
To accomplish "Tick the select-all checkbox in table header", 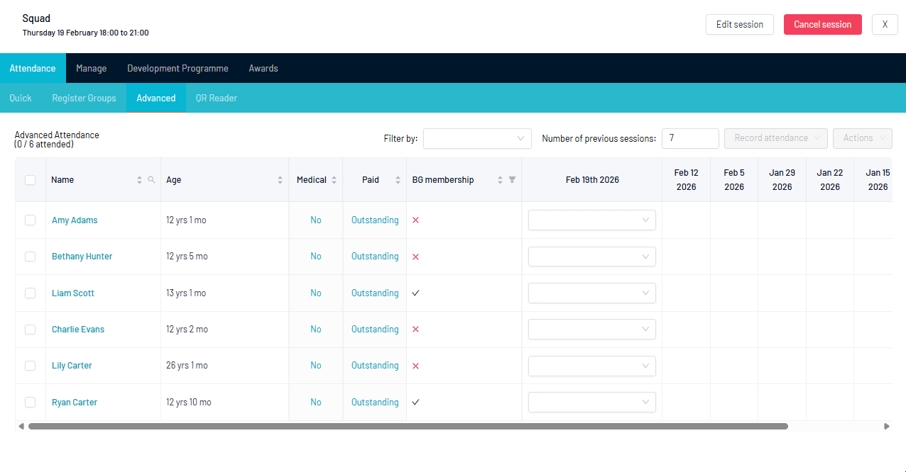I will [30, 180].
